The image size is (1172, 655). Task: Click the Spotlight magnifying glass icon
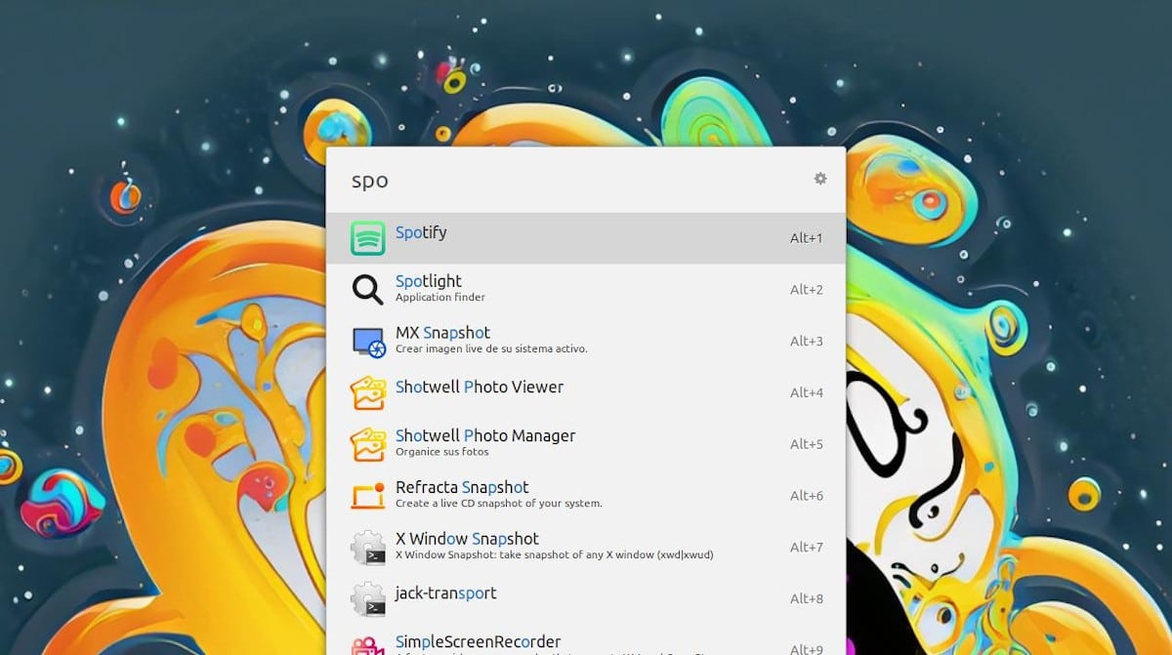tap(367, 287)
